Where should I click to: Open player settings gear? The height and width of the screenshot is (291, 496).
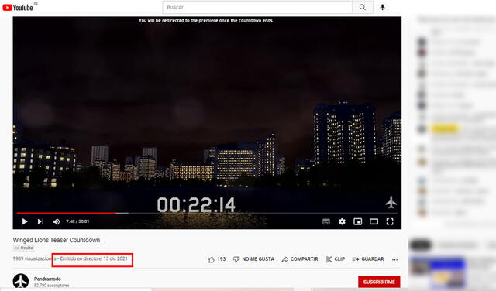point(342,221)
